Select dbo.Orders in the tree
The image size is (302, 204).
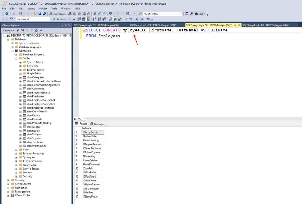(x=33, y=115)
